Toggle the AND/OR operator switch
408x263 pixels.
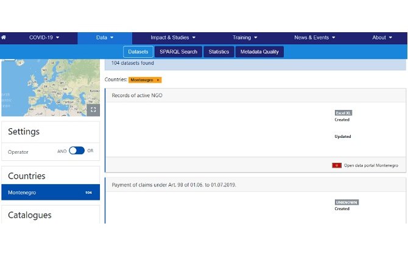(x=77, y=151)
